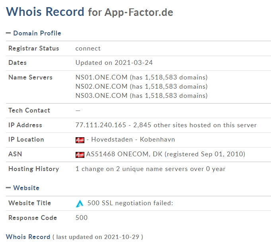This screenshot has height=243, width=271.
Task: Click the Registrar Status value 'connect'
Action: point(88,49)
